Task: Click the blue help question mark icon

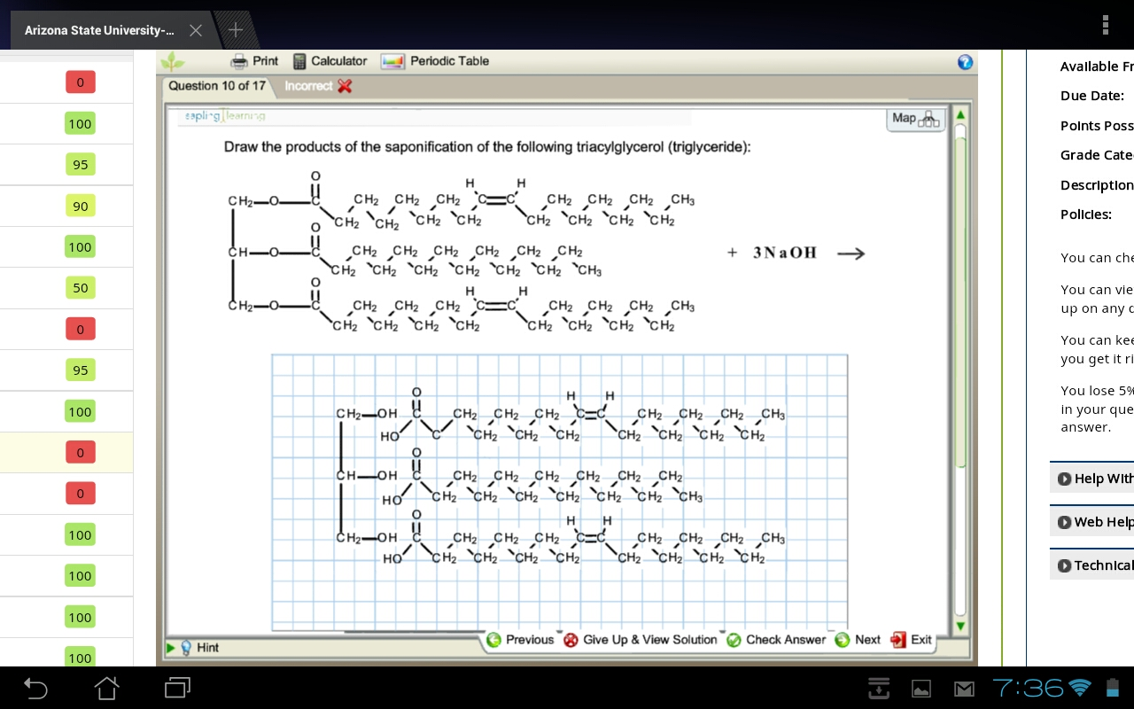Action: (966, 62)
